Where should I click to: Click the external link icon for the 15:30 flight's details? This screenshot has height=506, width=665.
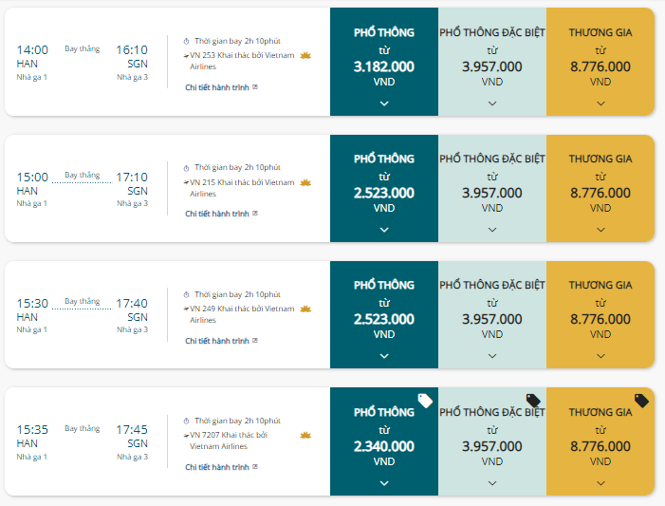(x=255, y=341)
